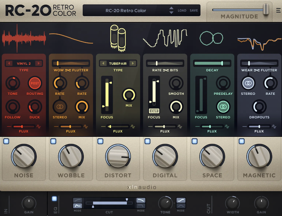
Task: Open the RC-20 Retro Color preset list
Action: (x=126, y=11)
